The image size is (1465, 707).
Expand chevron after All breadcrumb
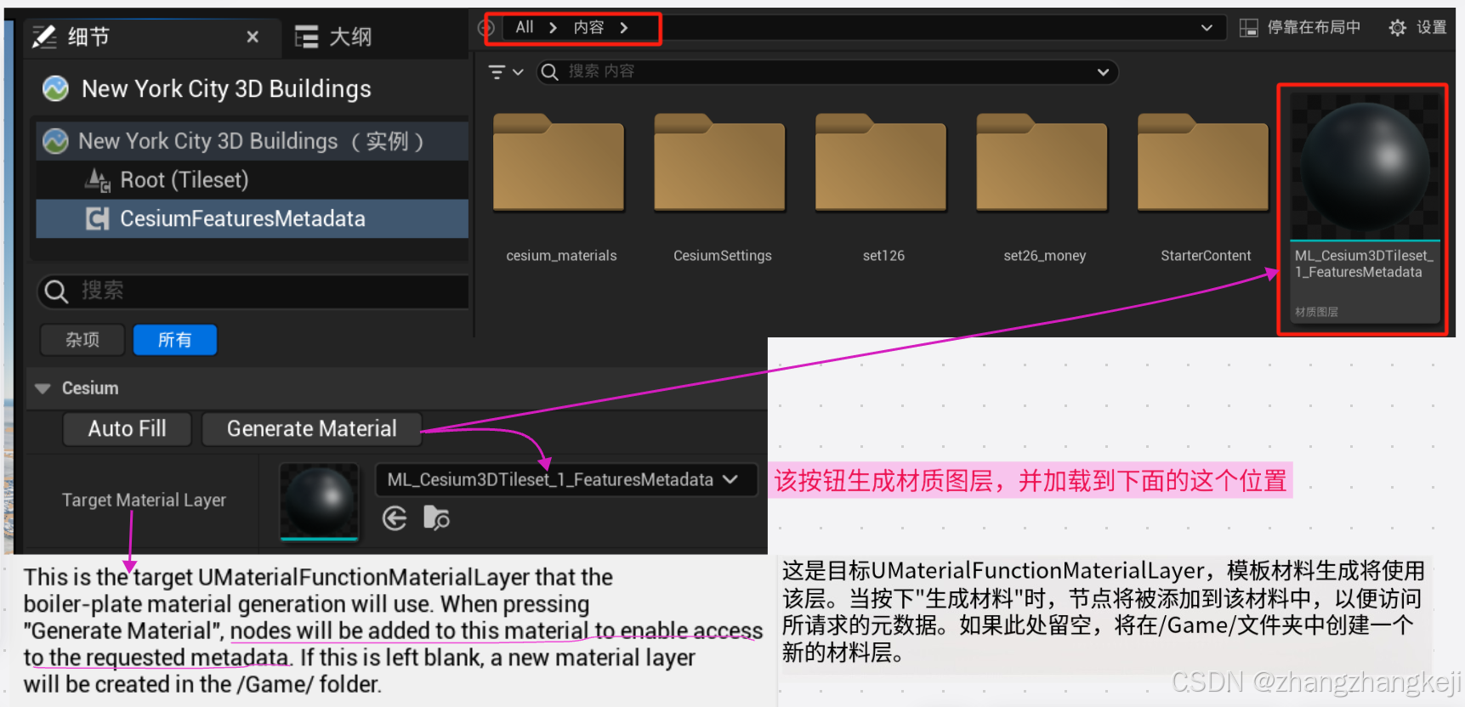coord(553,27)
